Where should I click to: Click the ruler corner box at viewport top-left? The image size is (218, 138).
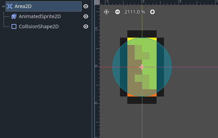pos(97,2)
